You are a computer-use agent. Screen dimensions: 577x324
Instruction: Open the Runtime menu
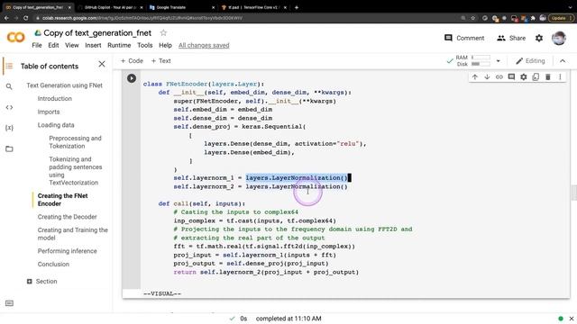click(119, 45)
